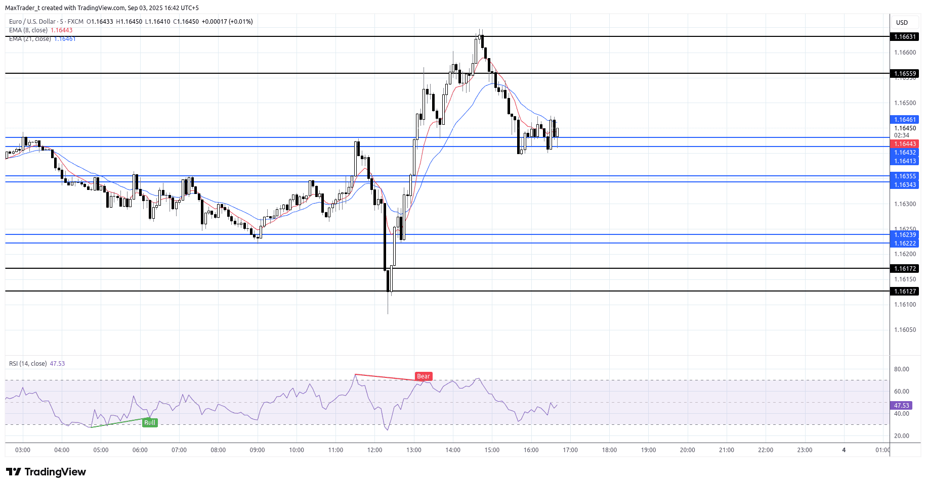Click the EMA (8, close) legend
This screenshot has height=487, width=926.
click(x=29, y=30)
